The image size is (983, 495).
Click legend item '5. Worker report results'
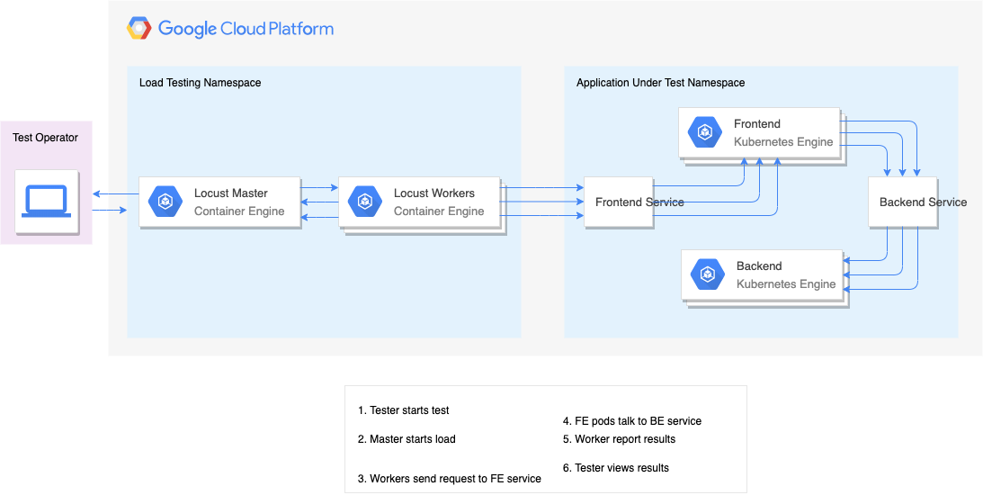[620, 439]
